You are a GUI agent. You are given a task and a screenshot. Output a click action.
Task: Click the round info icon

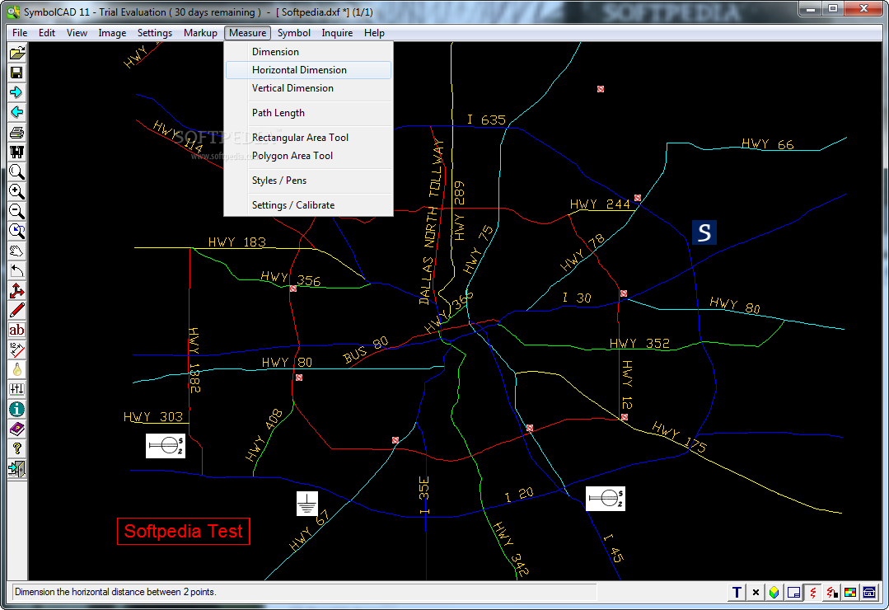click(17, 409)
